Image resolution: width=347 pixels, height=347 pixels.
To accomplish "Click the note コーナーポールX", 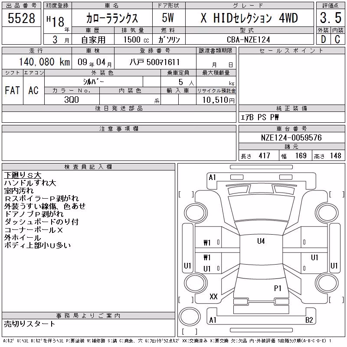I will tap(34, 230).
